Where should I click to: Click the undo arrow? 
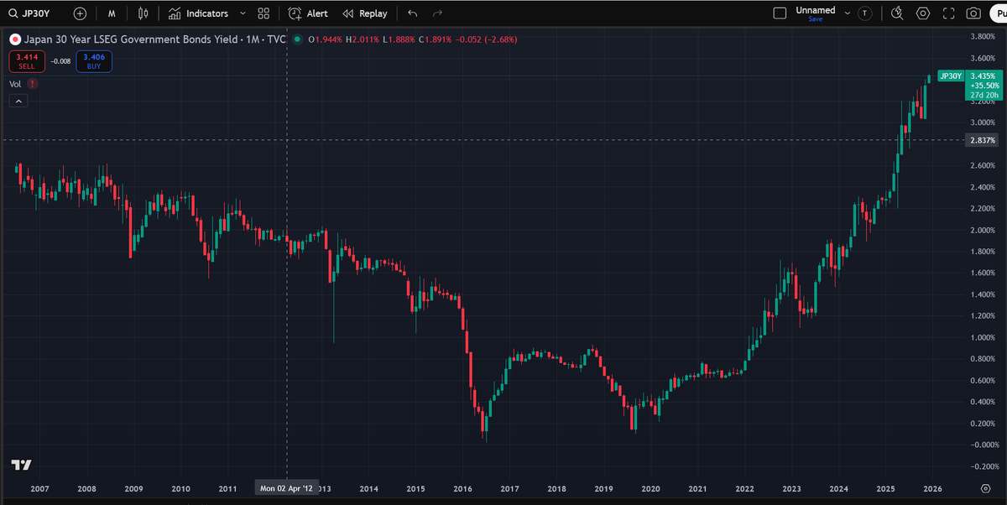(x=412, y=13)
